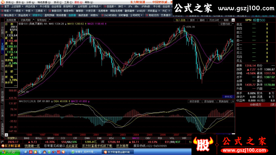
Task: Open the 研报中心 toolbar item
Action: point(38,15)
